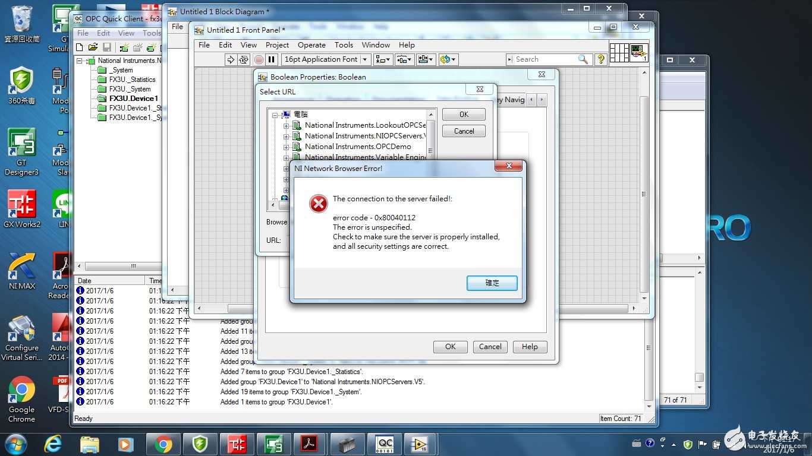
Task: Click the VI icon in Front Panel corner
Action: click(x=638, y=52)
